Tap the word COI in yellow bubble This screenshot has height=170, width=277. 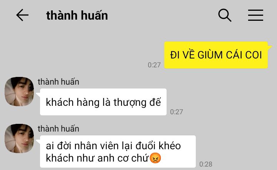[x=253, y=55]
